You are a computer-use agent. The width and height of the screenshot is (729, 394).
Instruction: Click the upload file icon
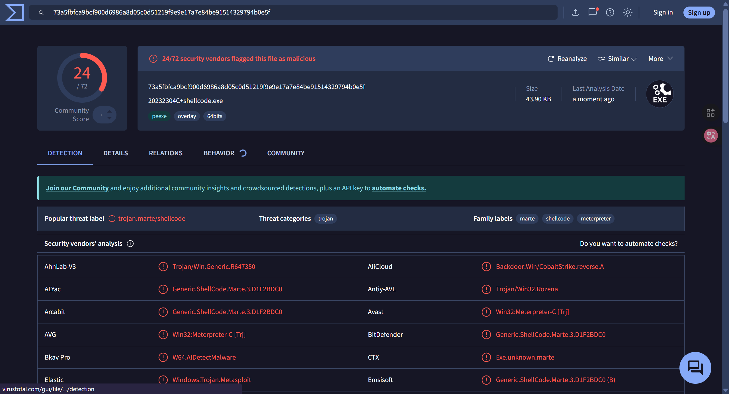[575, 13]
